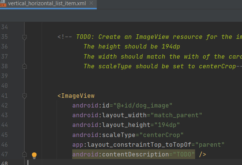The image size is (242, 165).
Task: Click the fold end marker at line 38
Action: point(24,66)
